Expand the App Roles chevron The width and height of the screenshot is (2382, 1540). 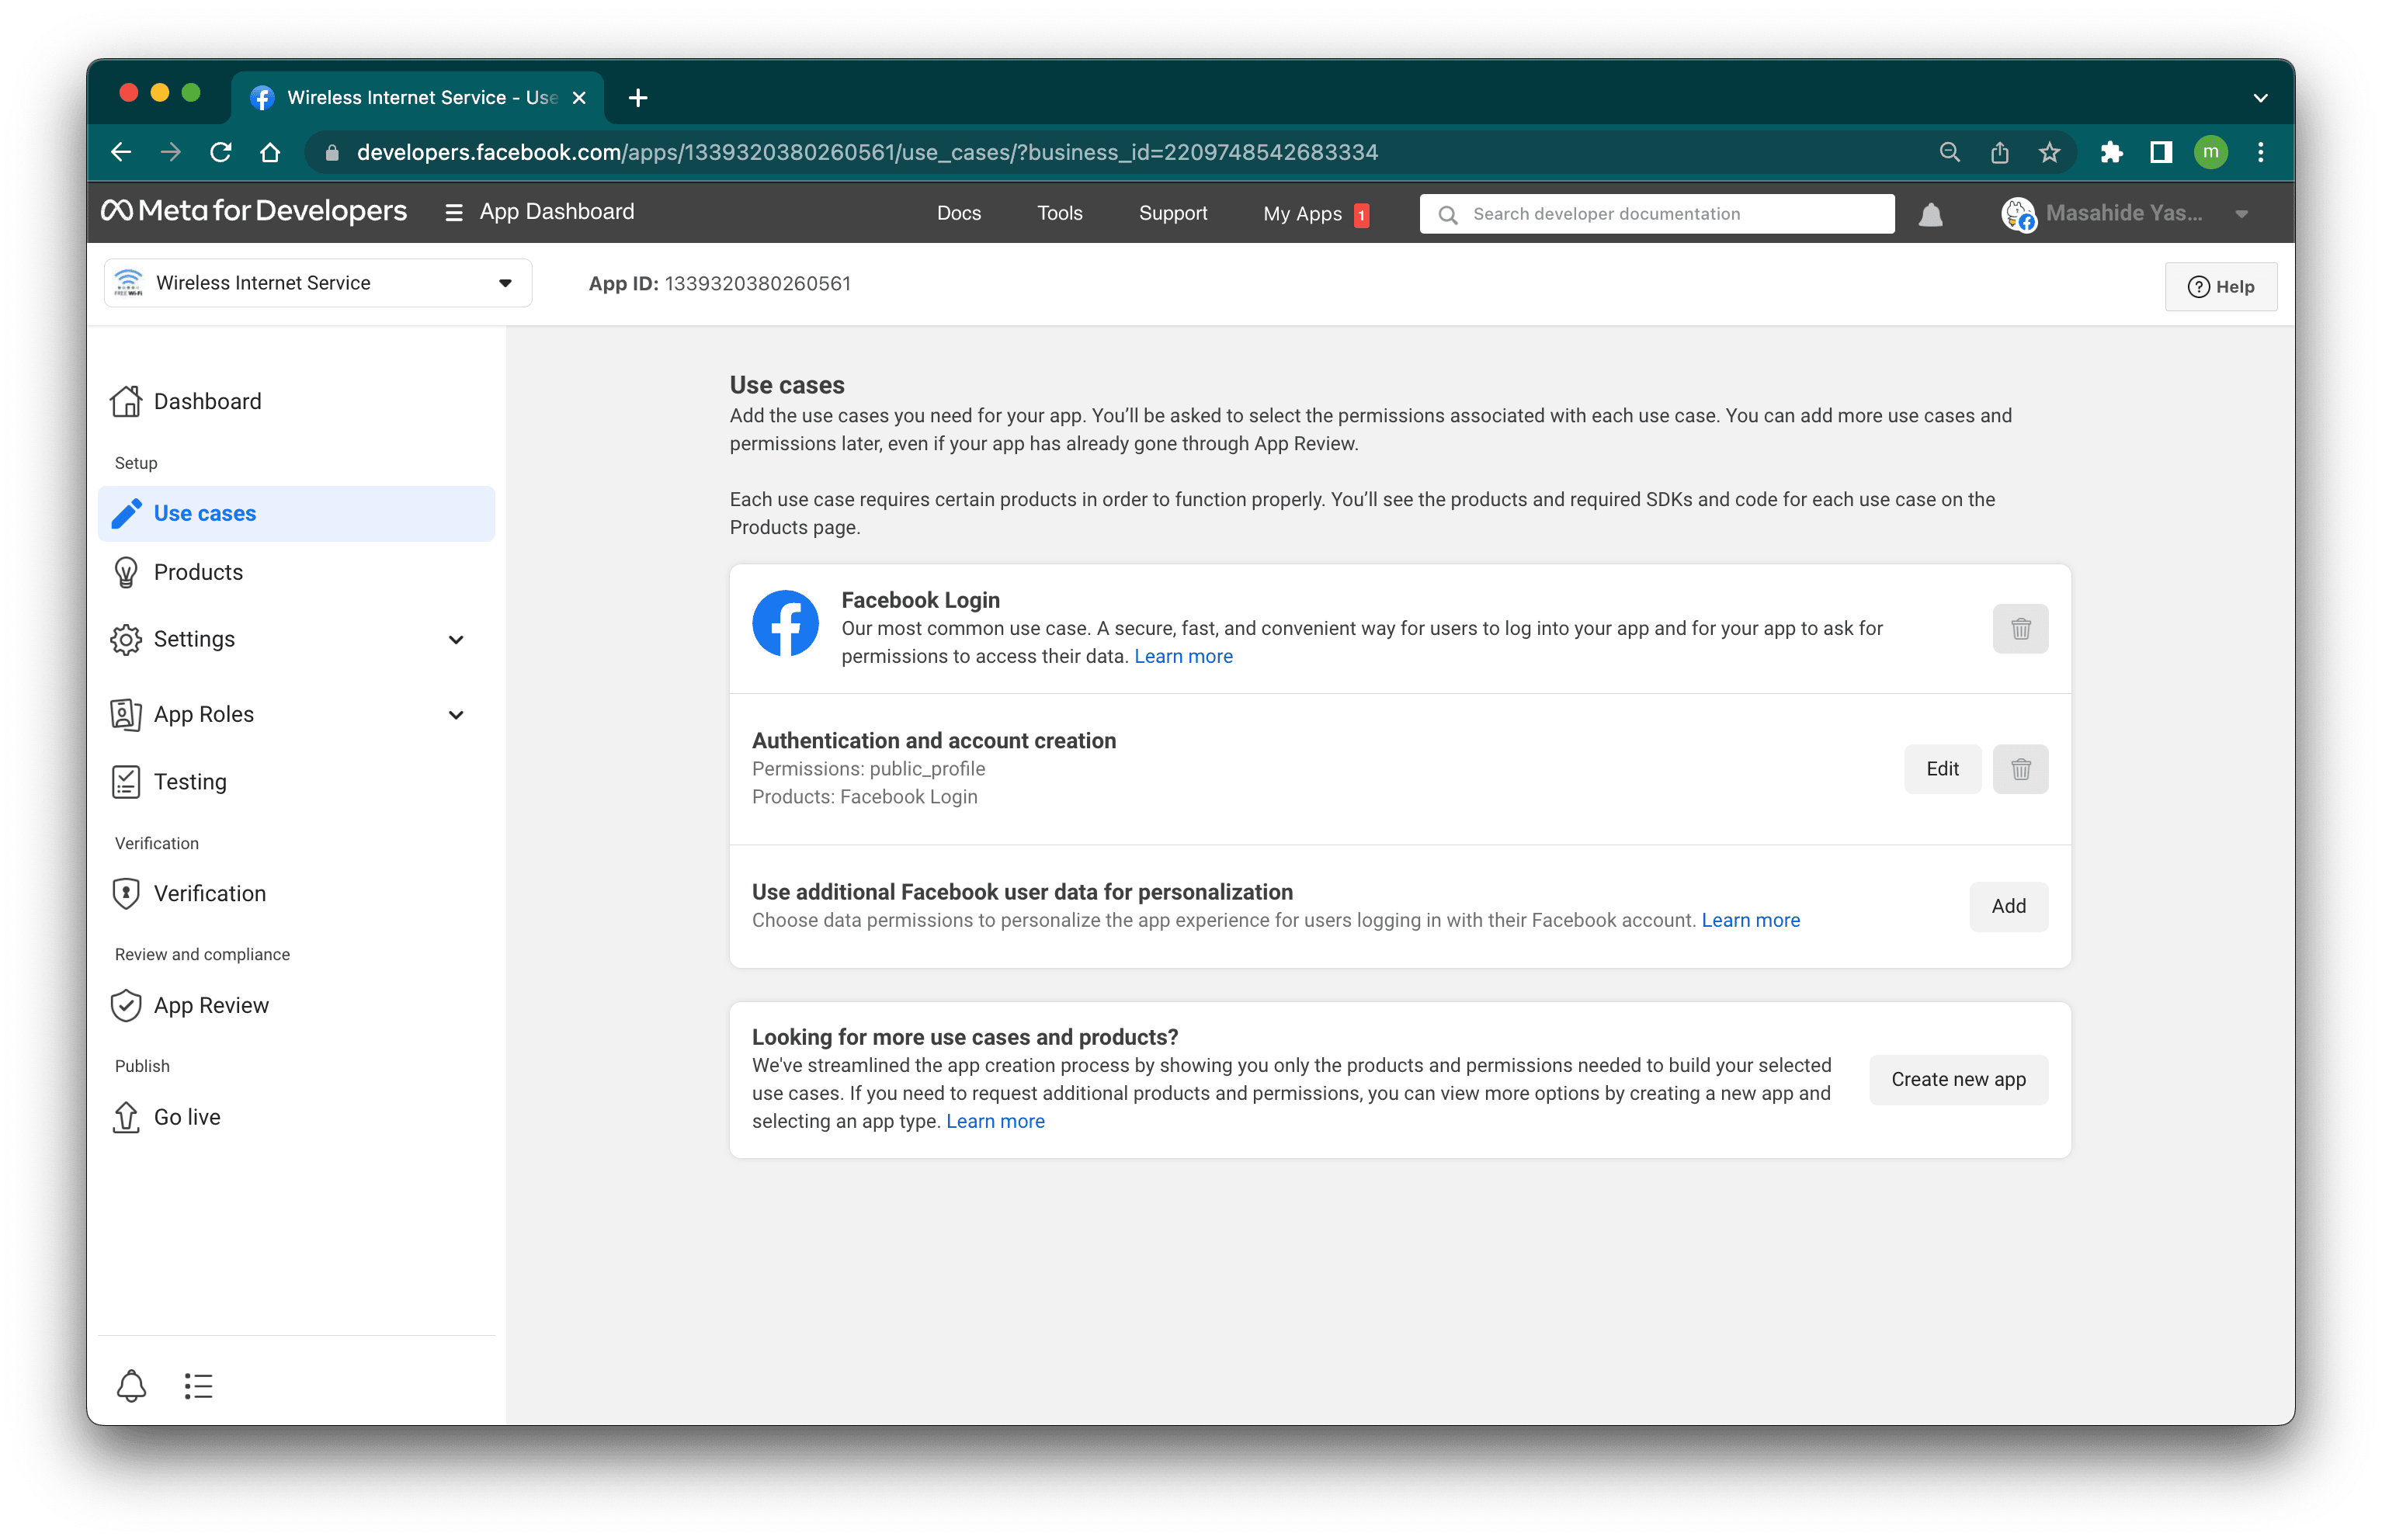click(456, 715)
